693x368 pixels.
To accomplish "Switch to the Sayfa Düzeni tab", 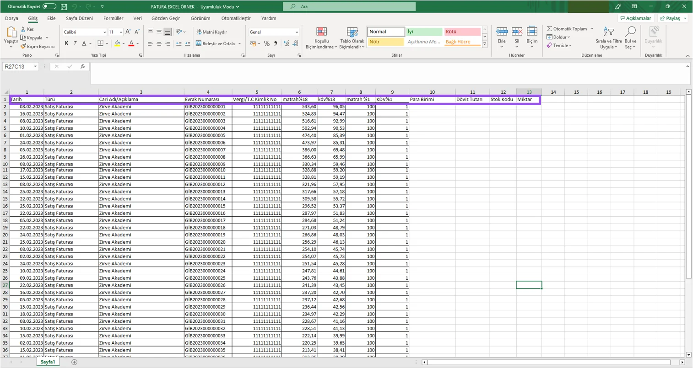I will pos(79,18).
